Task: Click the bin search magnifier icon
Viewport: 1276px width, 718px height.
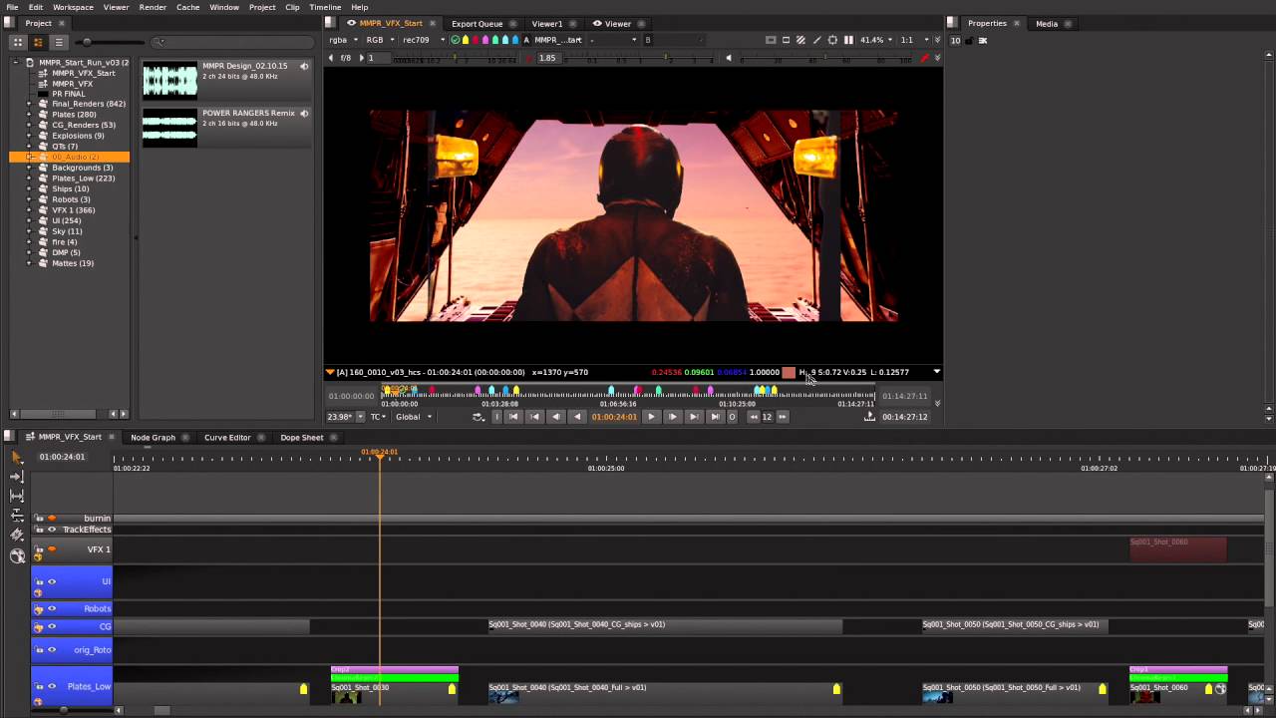Action: pos(159,42)
